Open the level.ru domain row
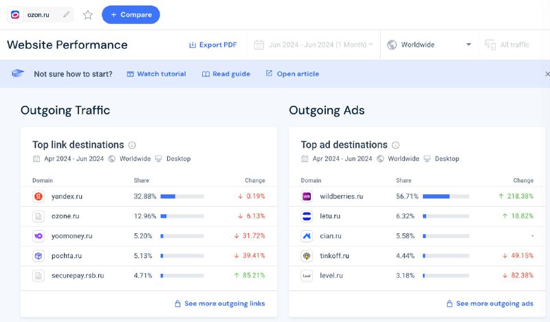550x322 pixels. pyautogui.click(x=417, y=276)
